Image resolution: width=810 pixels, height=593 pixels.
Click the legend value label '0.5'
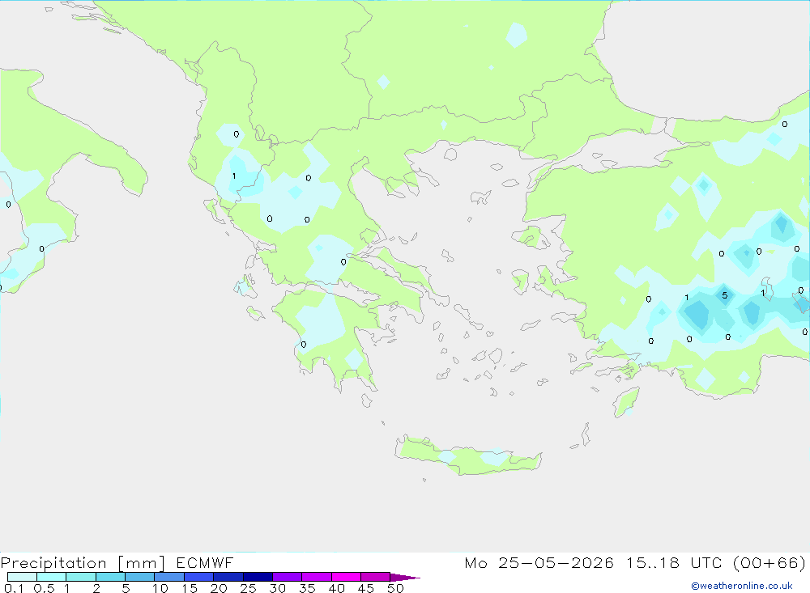click(x=44, y=588)
